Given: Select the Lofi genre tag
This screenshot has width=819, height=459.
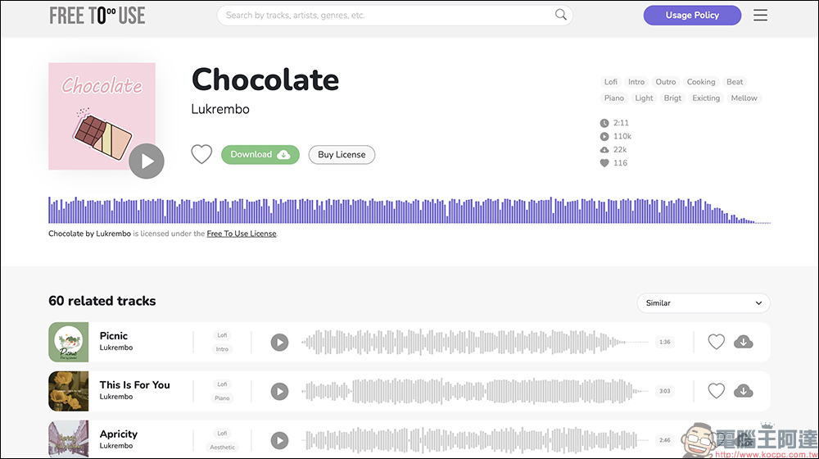Looking at the screenshot, I should 611,82.
